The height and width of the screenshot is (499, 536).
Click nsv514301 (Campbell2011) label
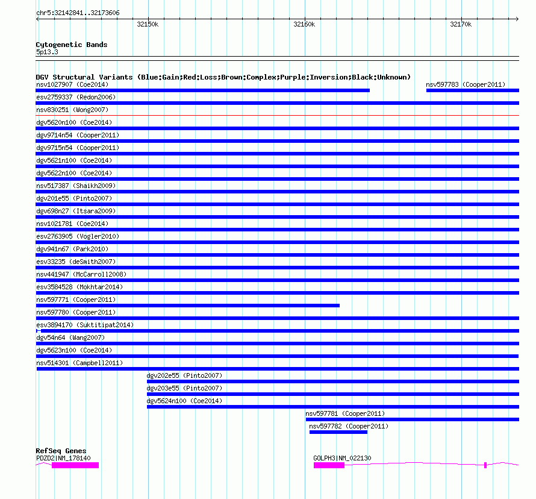(79, 363)
